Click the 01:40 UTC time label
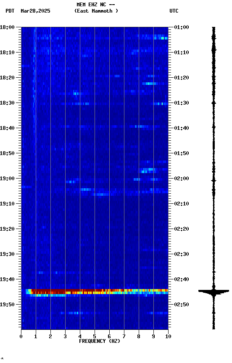This screenshot has width=232, height=363. 182,128
